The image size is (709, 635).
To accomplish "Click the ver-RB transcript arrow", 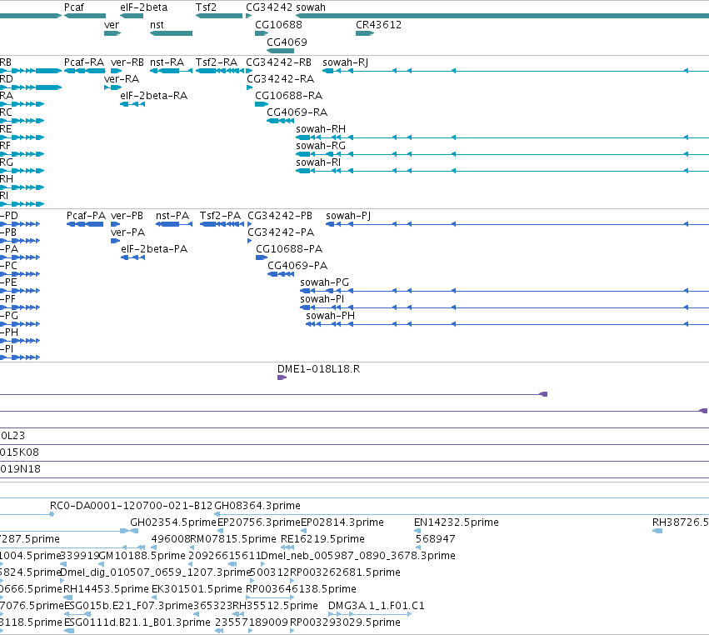I will 116,71.
